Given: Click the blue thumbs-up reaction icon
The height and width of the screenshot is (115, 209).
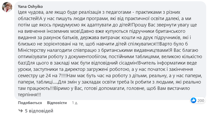Looking at the screenshot, I should coord(193,100).
